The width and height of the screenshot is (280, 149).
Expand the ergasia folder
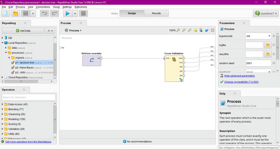(9, 58)
